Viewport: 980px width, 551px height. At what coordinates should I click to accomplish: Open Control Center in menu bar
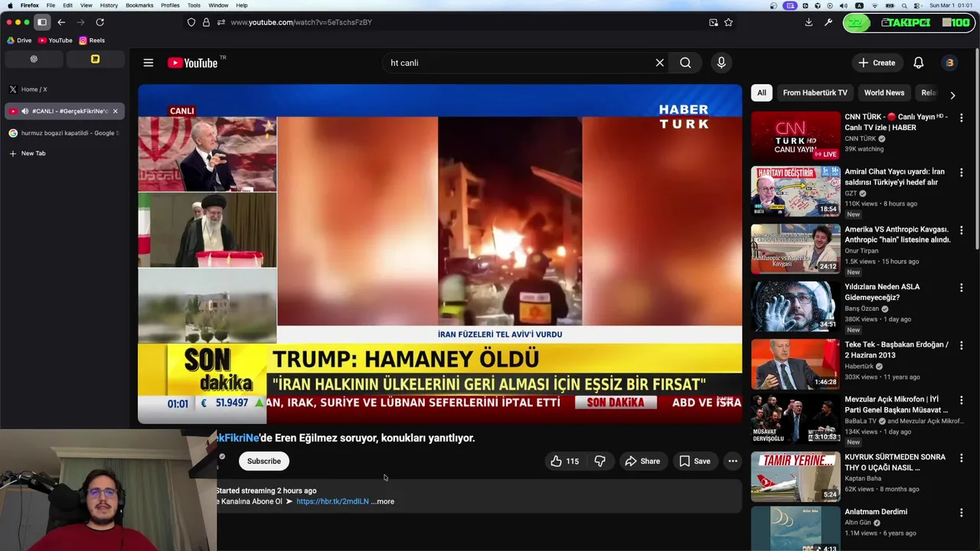click(916, 5)
